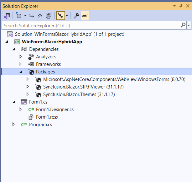Pin the Solution Explorer panel
This screenshot has width=192, height=182.
point(181,6)
